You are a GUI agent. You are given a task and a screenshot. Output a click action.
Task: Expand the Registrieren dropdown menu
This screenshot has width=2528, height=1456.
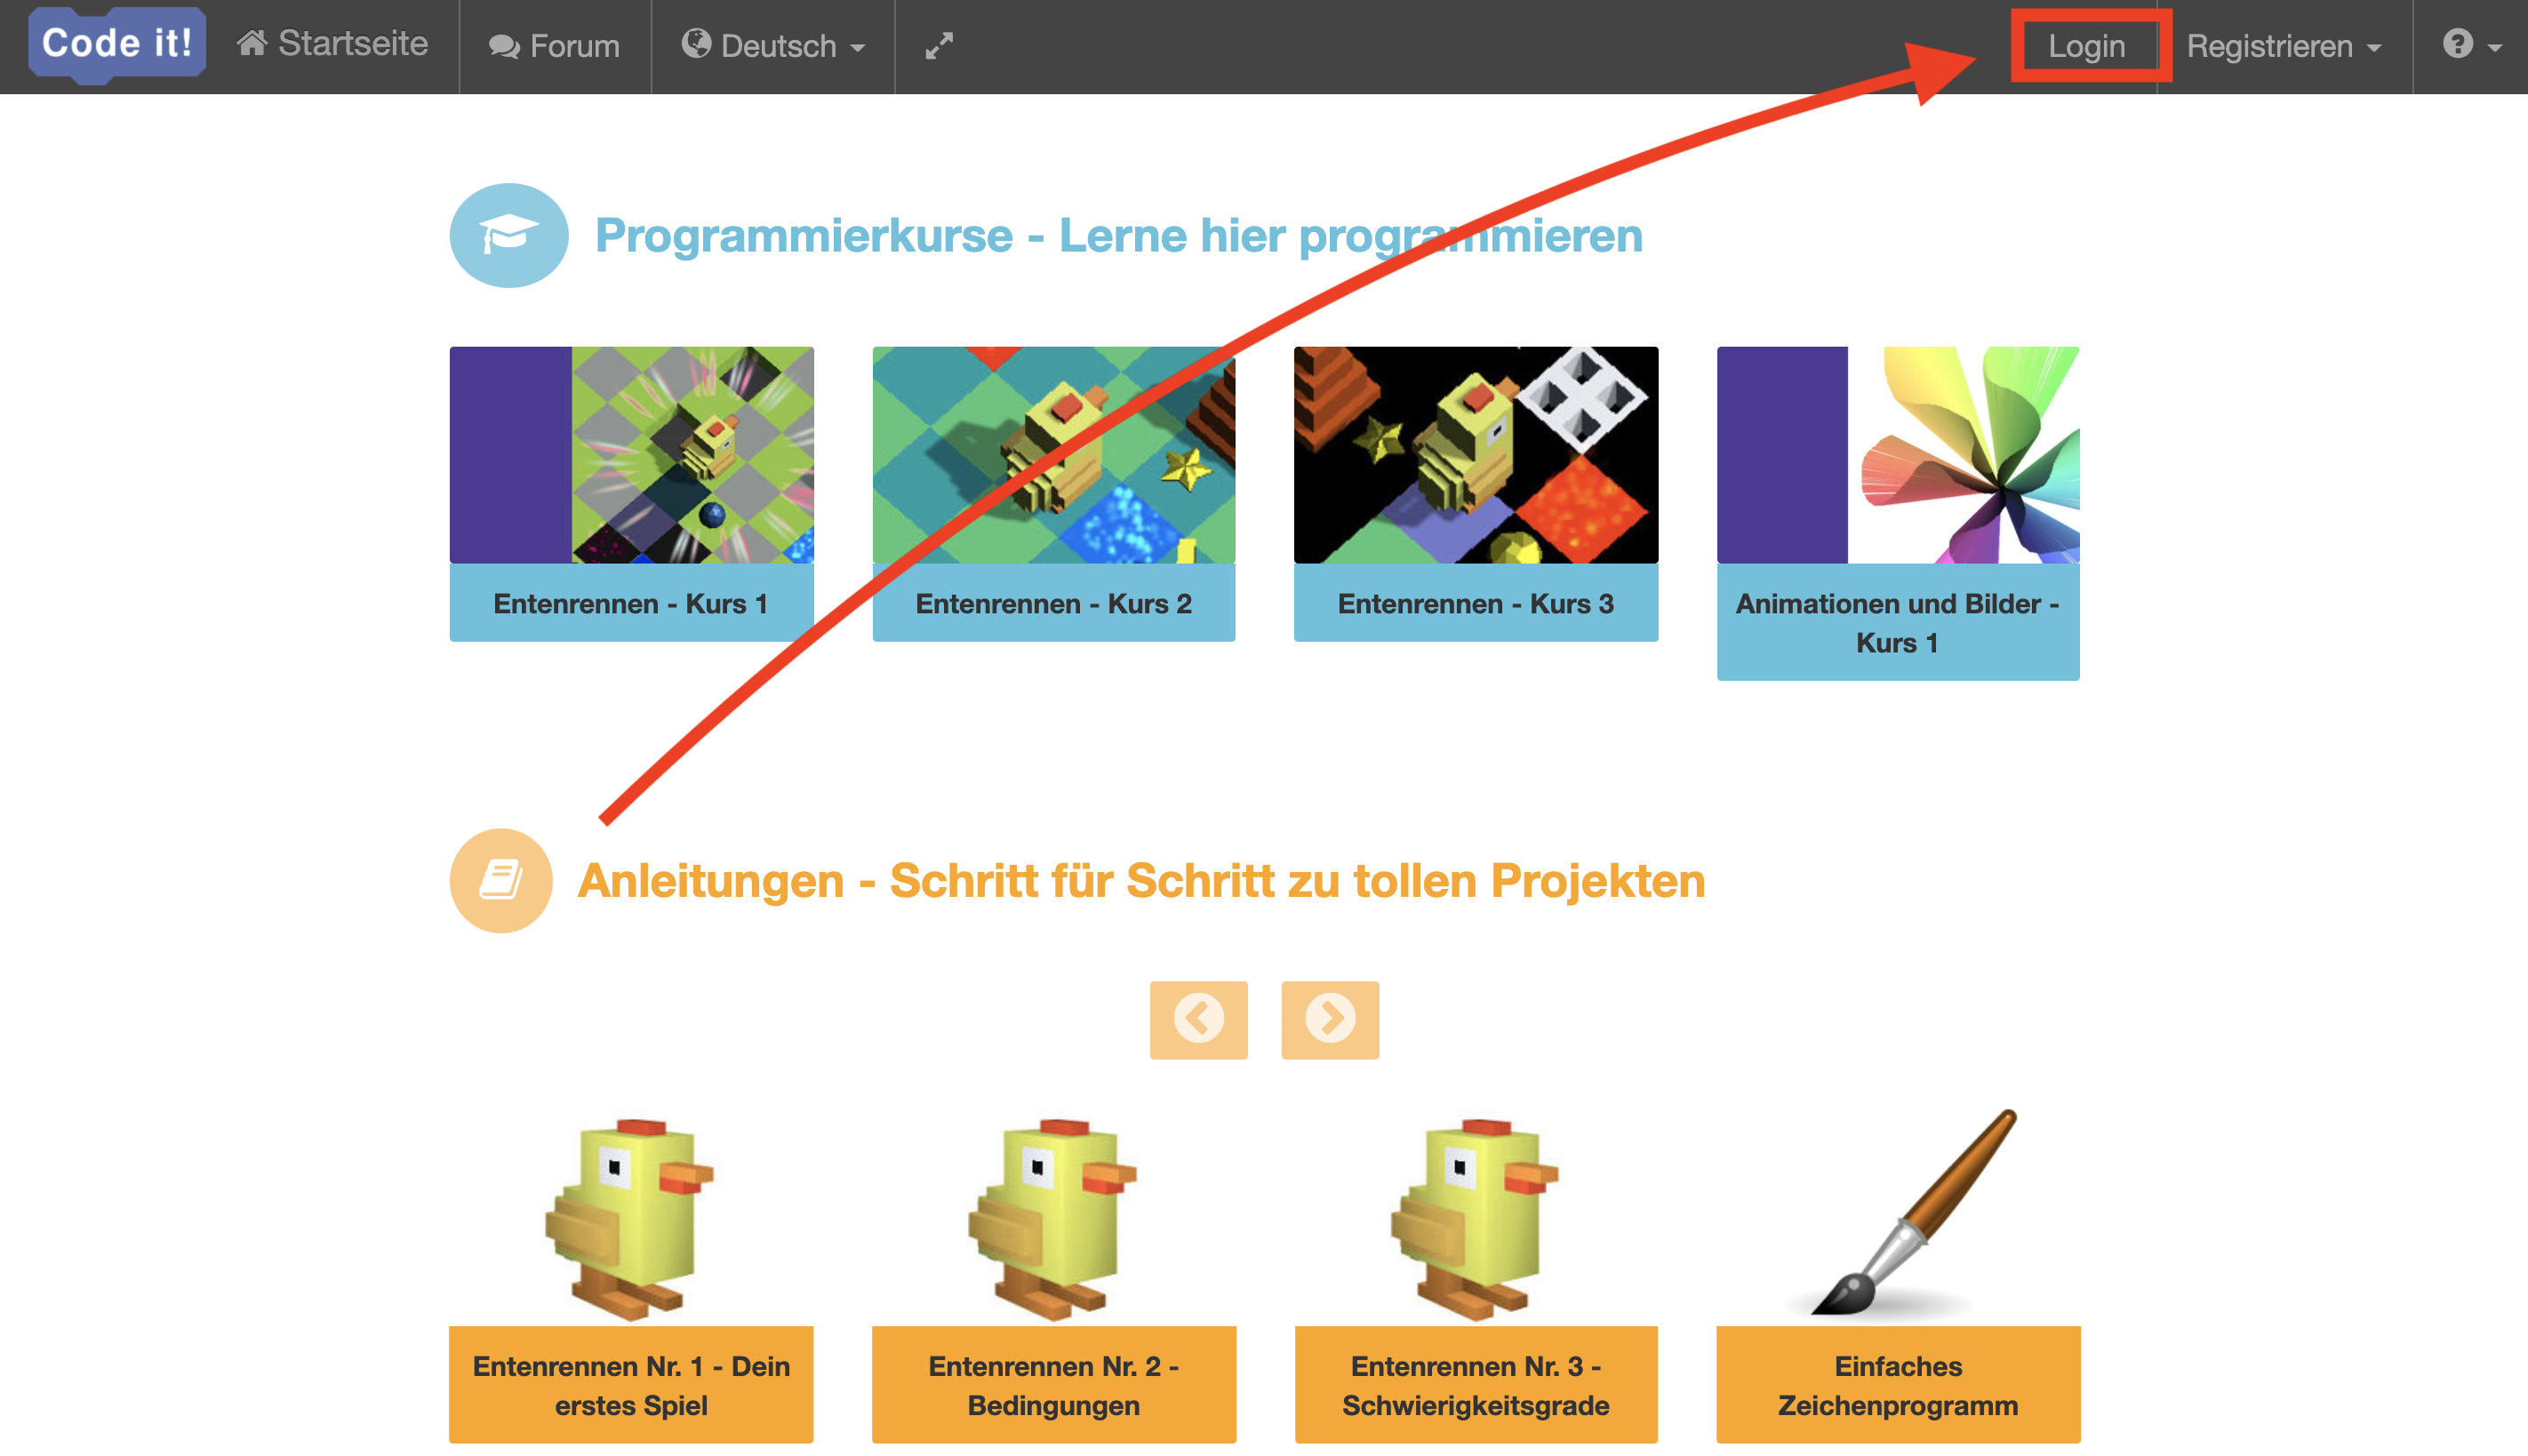(2283, 46)
